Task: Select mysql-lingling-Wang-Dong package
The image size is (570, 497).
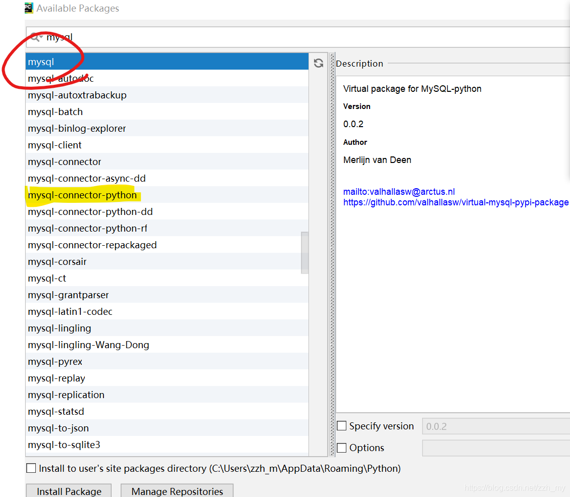Action: (167, 345)
